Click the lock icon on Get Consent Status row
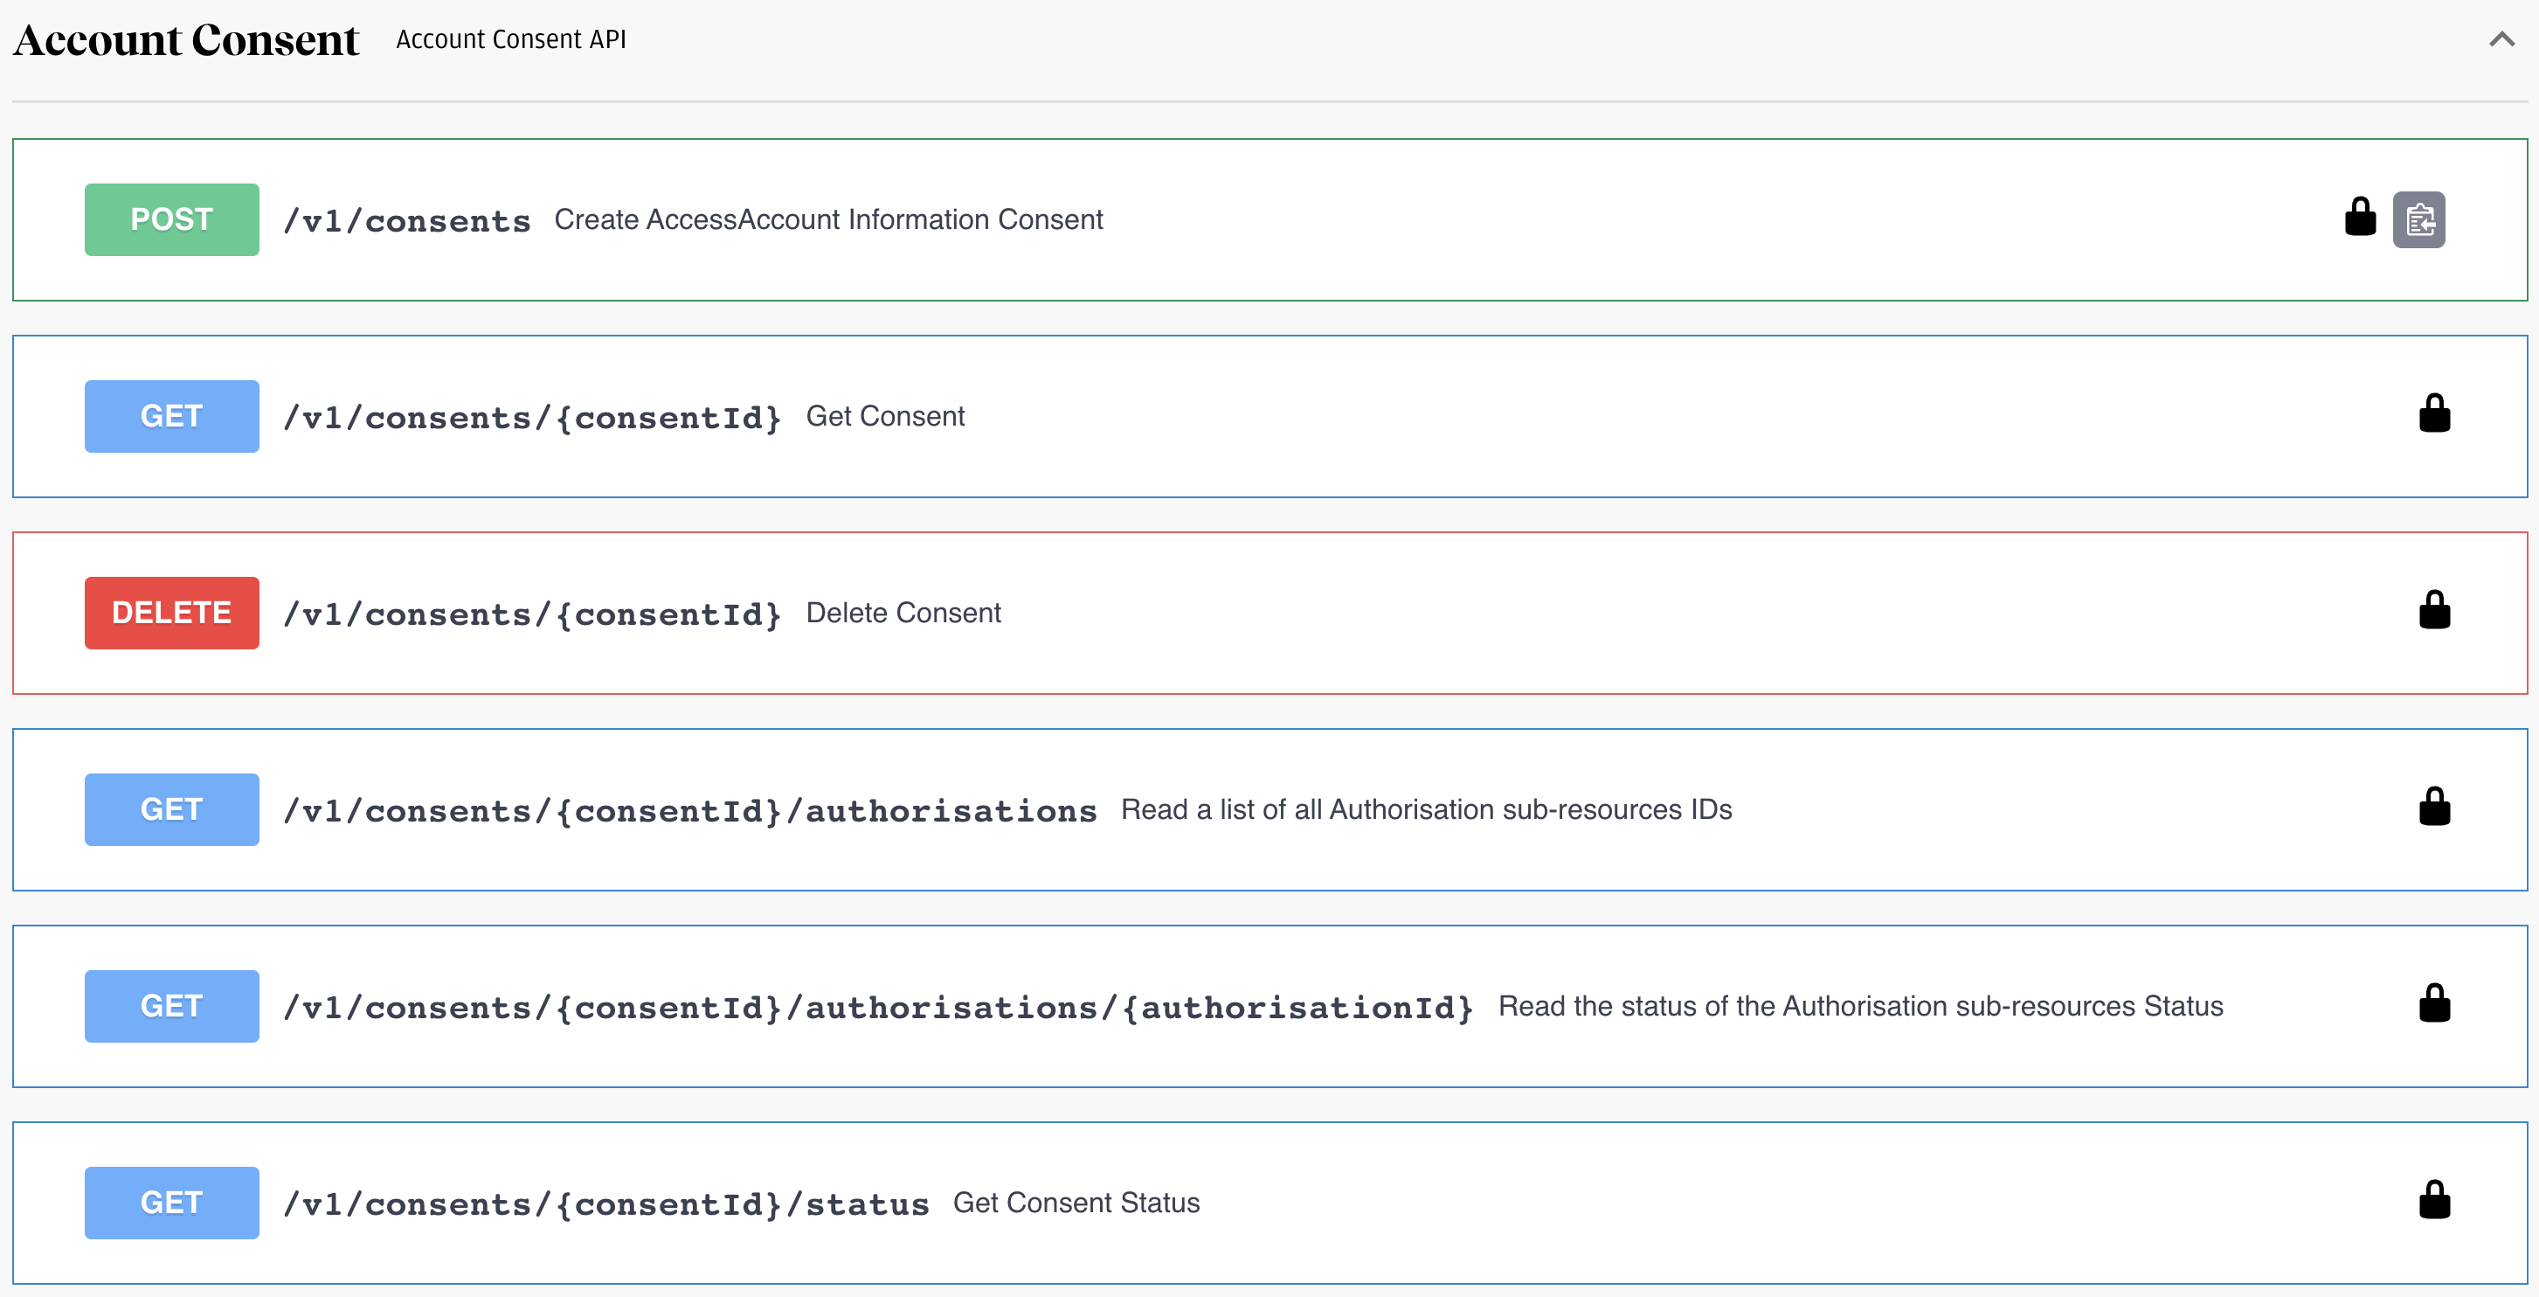 (2433, 1200)
